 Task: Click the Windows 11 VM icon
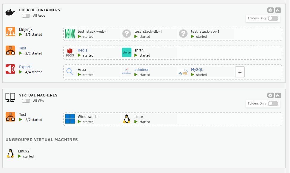coord(70,119)
